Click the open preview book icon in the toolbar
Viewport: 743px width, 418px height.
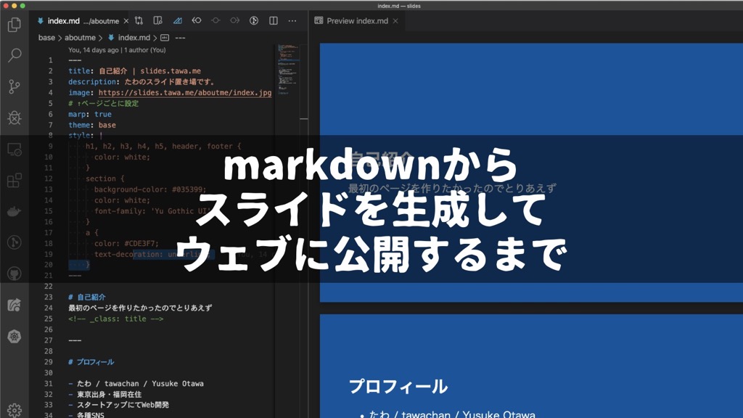pyautogui.click(x=158, y=21)
